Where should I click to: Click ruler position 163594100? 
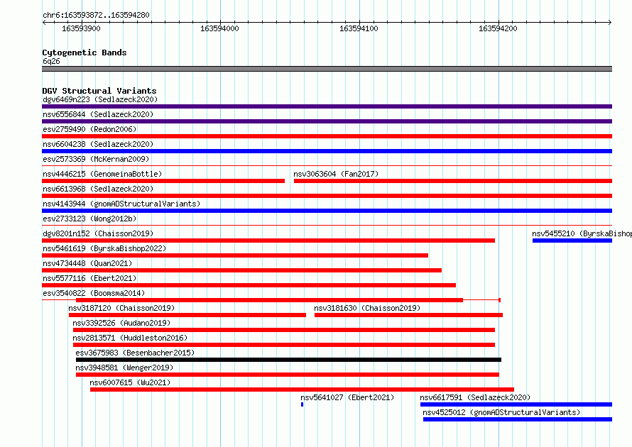[x=359, y=28]
